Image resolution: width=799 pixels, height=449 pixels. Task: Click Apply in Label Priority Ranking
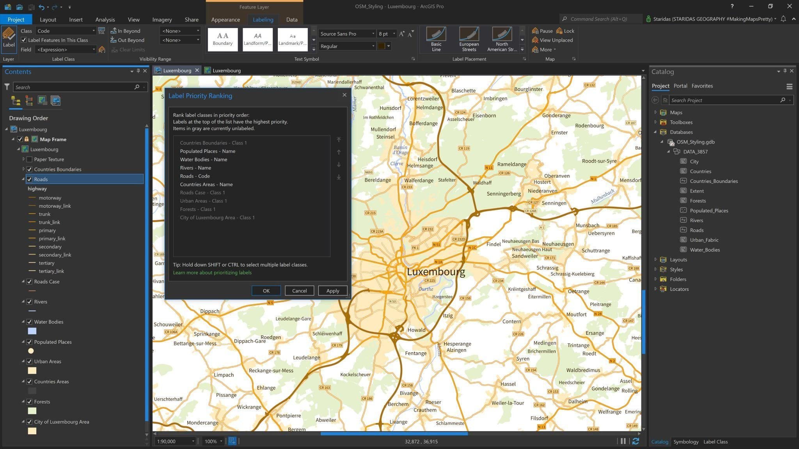[x=332, y=291]
